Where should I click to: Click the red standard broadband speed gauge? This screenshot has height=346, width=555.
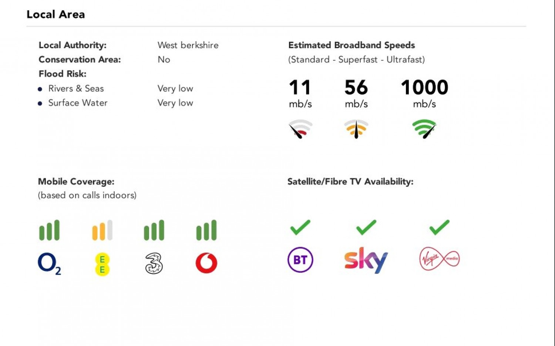tap(300, 129)
